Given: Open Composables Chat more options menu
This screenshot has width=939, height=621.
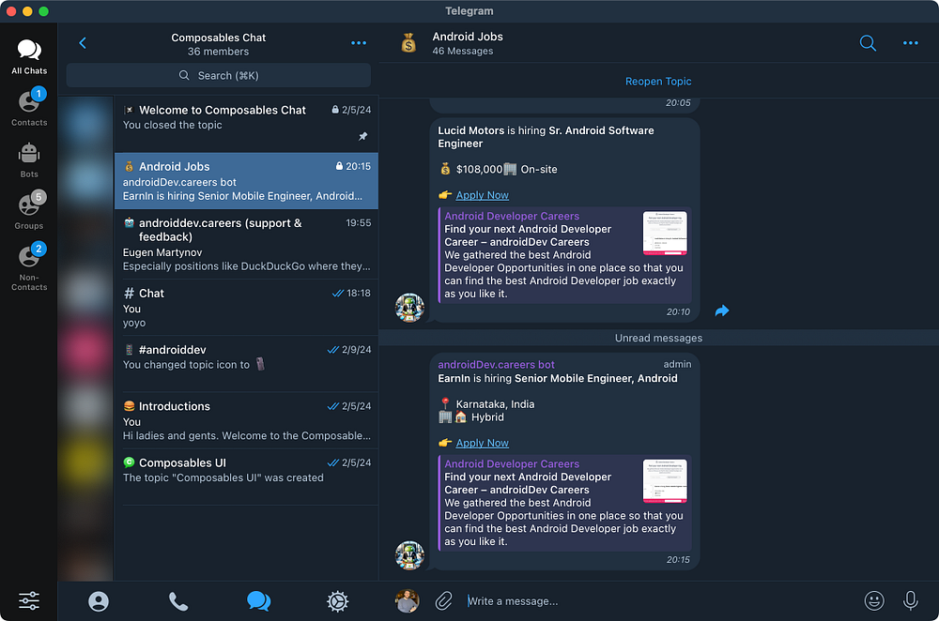Looking at the screenshot, I should 359,43.
